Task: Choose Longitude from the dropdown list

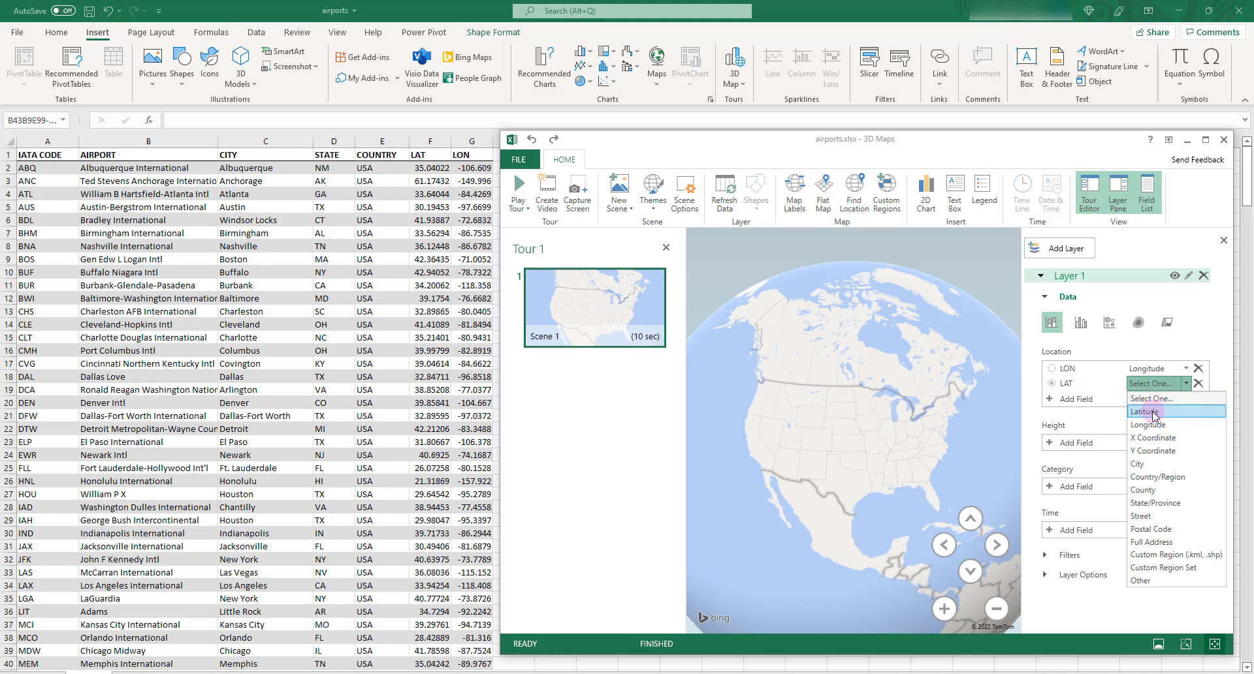Action: coord(1177,424)
